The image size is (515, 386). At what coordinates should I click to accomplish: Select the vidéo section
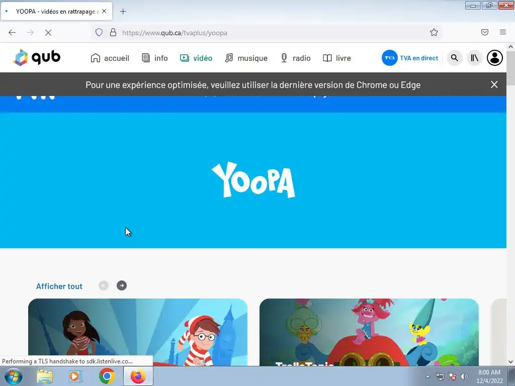coord(196,58)
